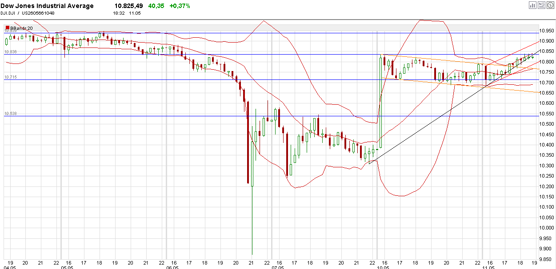Open the news icon with letter N
The image size is (556, 269).
pyautogui.click(x=541, y=5)
